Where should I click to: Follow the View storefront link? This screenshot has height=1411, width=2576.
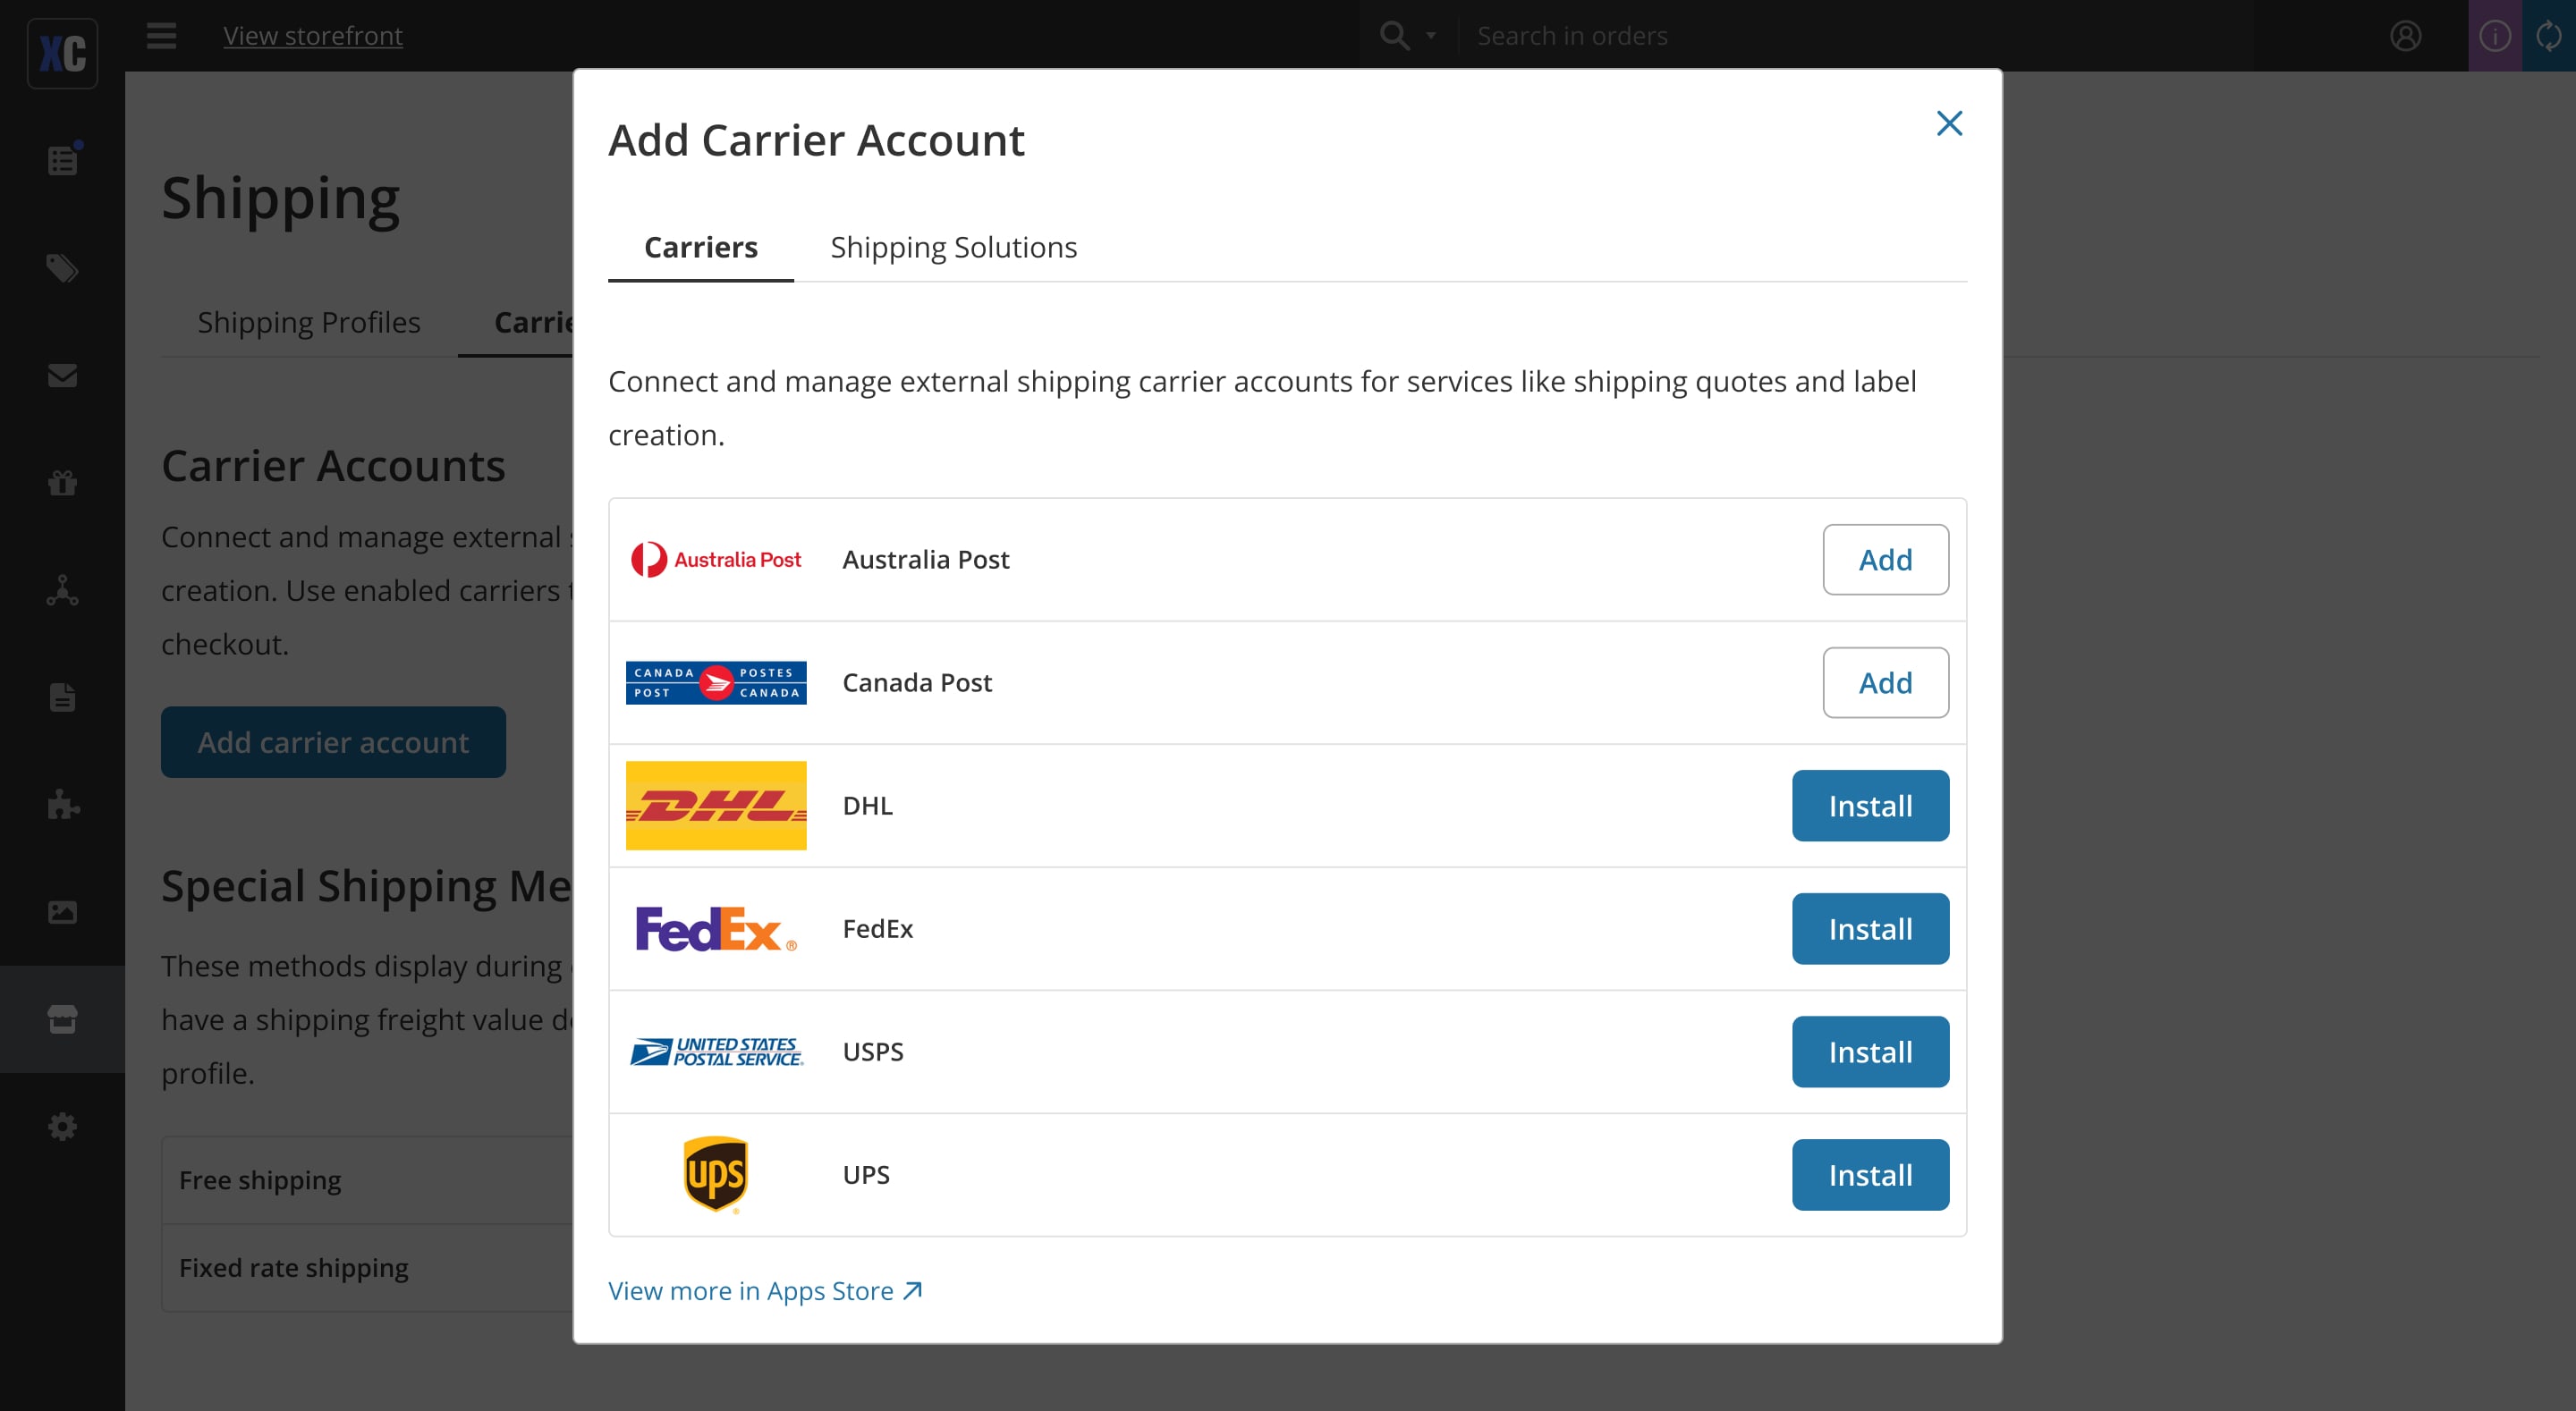313,36
